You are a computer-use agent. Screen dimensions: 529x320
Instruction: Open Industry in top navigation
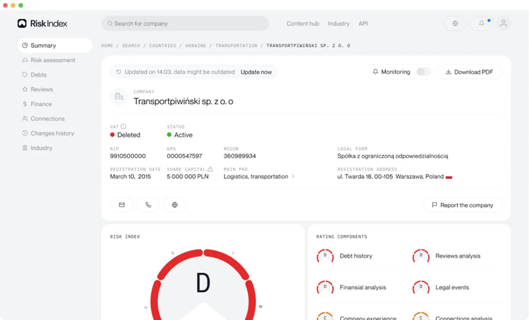click(339, 24)
